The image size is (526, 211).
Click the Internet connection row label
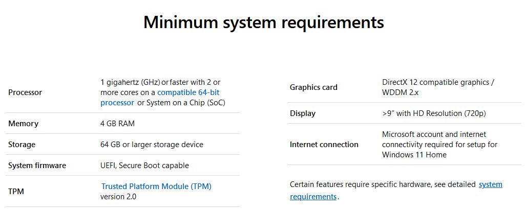(324, 145)
